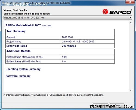
Task: Click the Close button at bottom
Action: coord(117,106)
